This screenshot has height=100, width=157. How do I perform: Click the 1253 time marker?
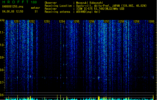pos(47,21)
